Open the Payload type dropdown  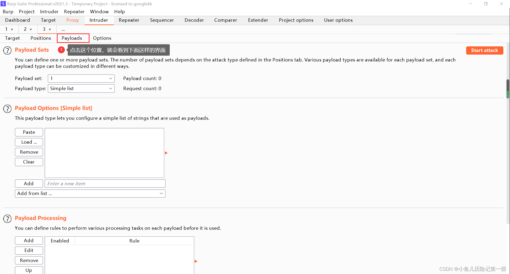click(x=81, y=89)
